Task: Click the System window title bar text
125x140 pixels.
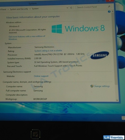Action: (x=33, y=3)
